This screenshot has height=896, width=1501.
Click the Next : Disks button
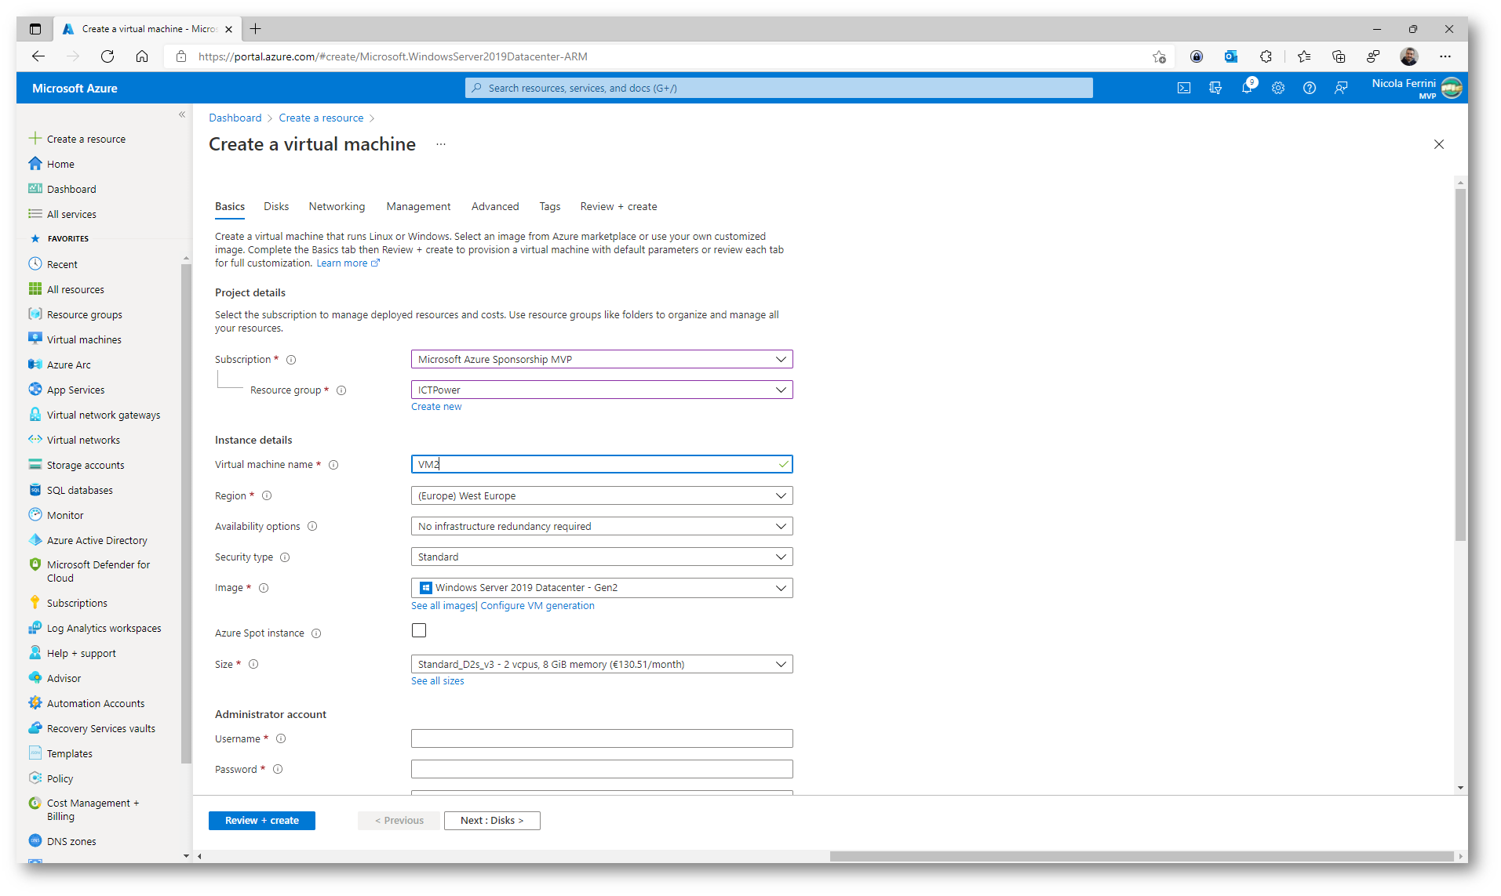pos(492,821)
